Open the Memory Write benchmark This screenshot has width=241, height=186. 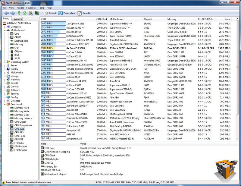pos(22,111)
